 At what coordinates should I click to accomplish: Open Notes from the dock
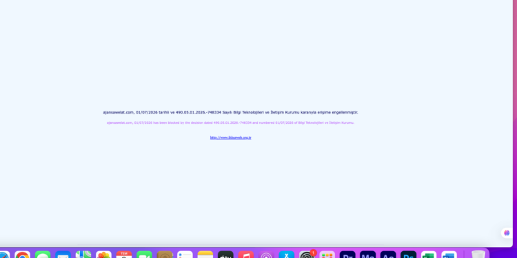tap(205, 255)
